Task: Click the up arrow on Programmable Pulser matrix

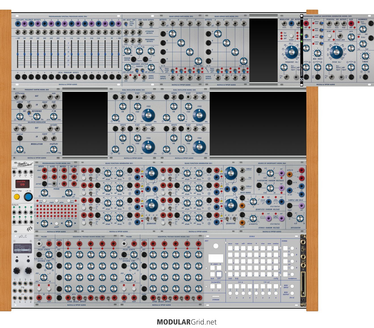Action: tap(51, 223)
